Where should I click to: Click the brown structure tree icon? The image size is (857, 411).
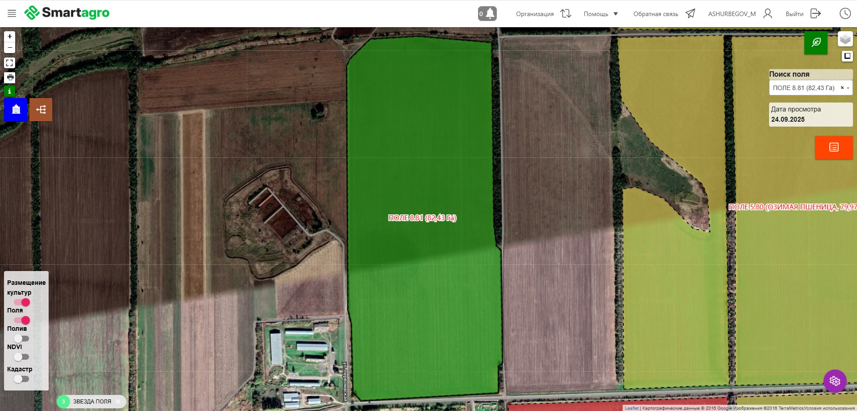(41, 110)
